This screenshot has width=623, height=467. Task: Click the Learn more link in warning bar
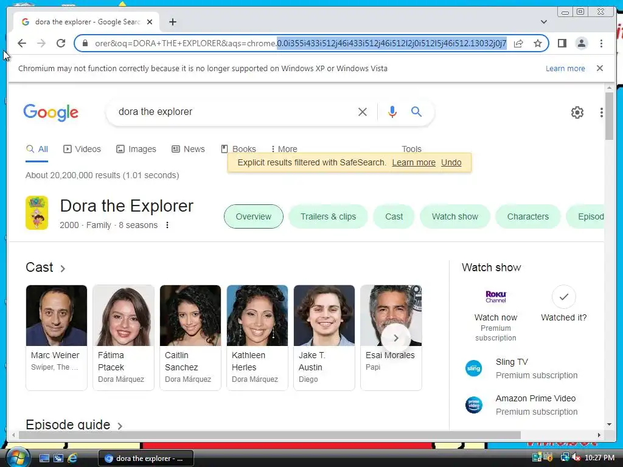click(565, 68)
